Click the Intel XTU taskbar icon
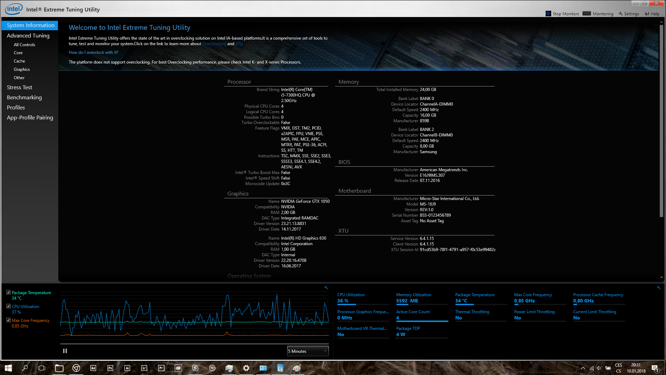The width and height of the screenshot is (666, 375). [x=280, y=368]
